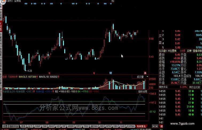
Task: Click the 市盈 183.4 value
Action: coord(177,76)
